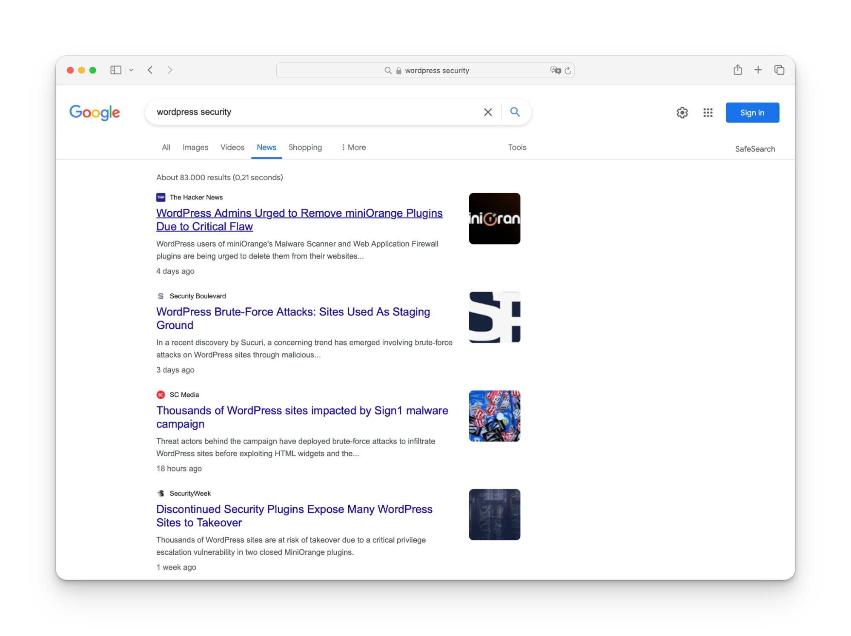Click the Google search input field
Screen dimensions: 851x636
315,112
